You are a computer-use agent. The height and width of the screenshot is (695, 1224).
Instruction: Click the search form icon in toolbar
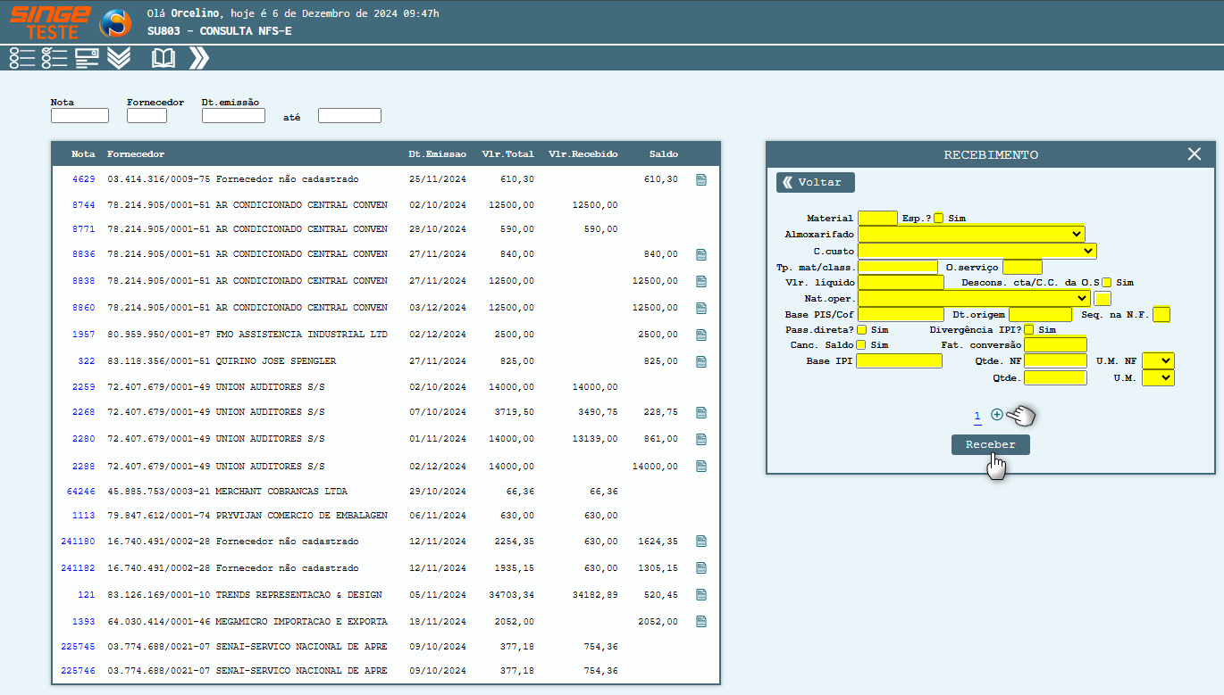[87, 59]
